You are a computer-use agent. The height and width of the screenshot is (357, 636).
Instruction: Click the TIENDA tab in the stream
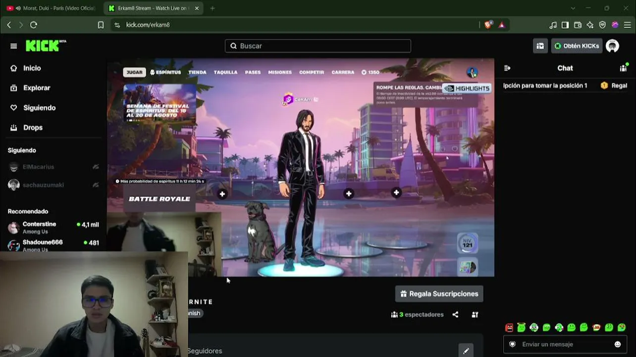197,72
